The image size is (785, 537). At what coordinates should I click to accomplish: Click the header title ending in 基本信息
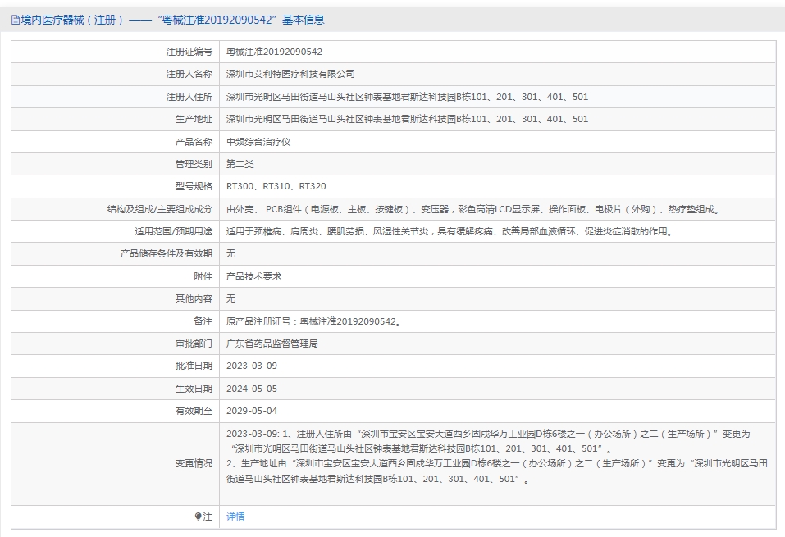pos(172,20)
